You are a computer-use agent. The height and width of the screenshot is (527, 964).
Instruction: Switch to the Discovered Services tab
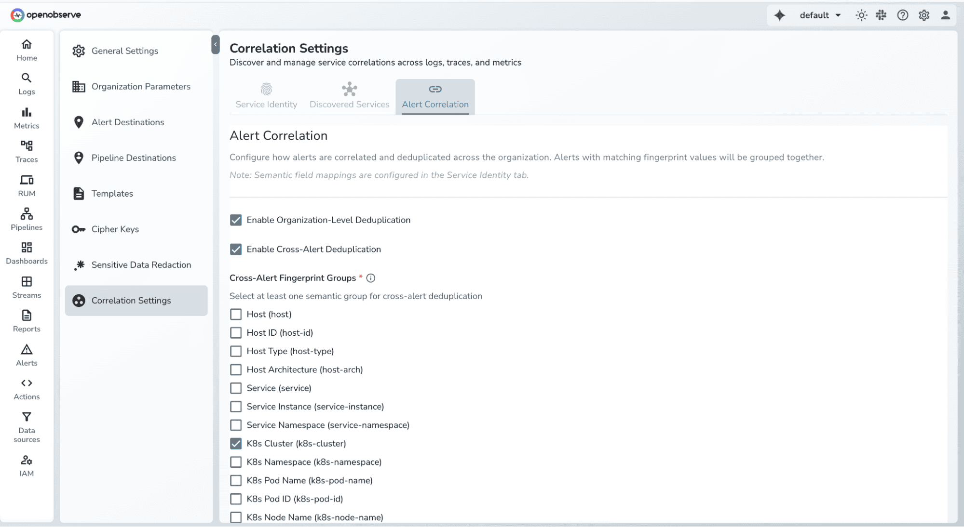coord(349,96)
